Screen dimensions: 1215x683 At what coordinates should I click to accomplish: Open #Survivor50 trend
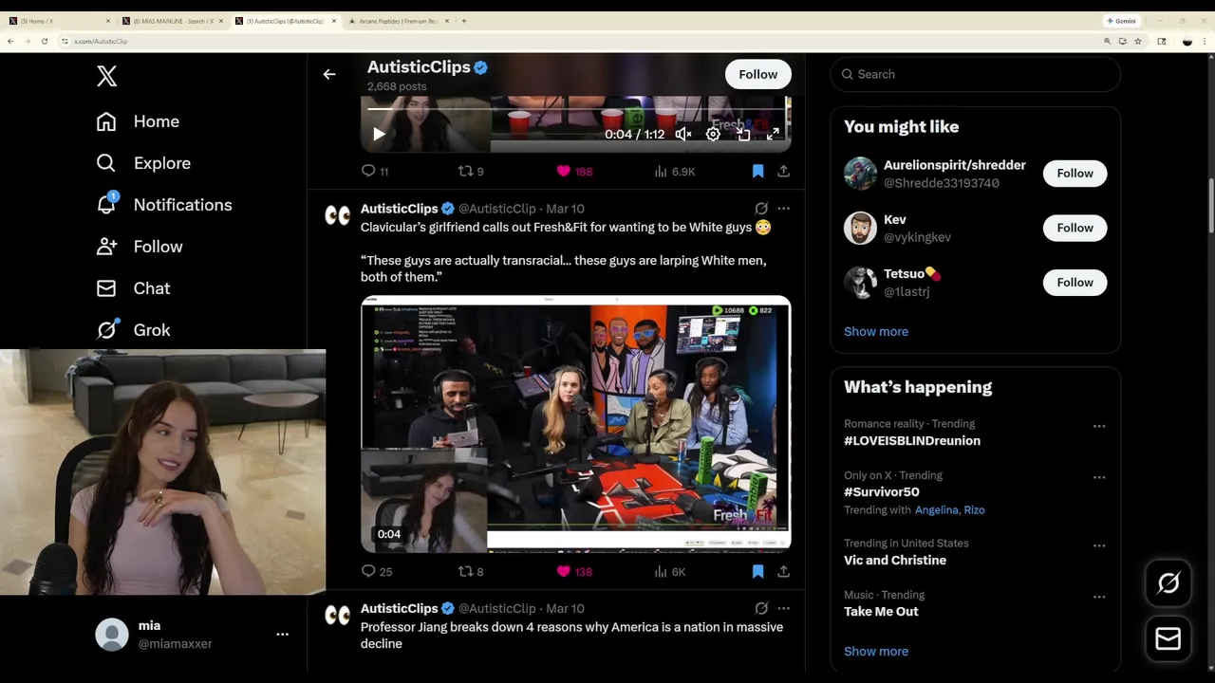tap(882, 492)
